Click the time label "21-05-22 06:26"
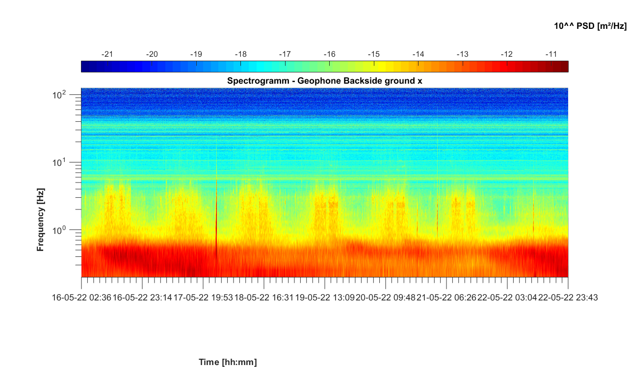Screen dimensions: 628x367 pos(446,297)
